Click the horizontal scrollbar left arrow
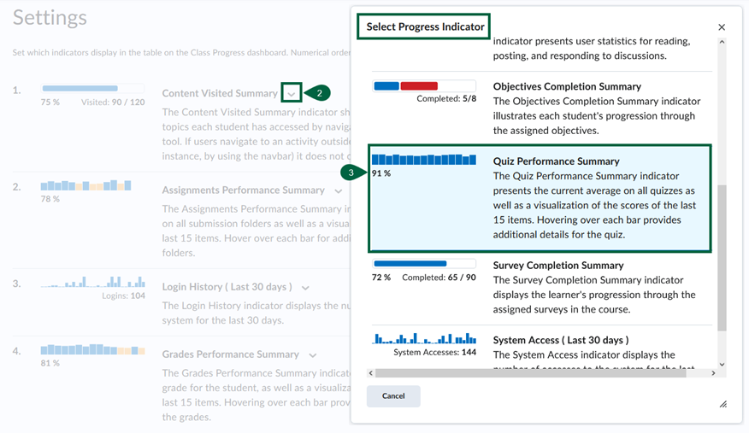Screen dimensions: 749x433 pyautogui.click(x=371, y=373)
